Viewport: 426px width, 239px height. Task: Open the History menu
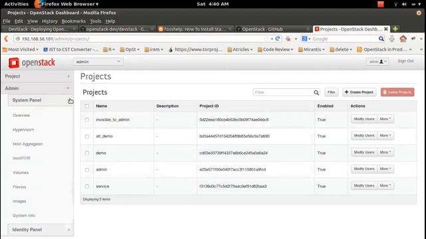(50, 21)
